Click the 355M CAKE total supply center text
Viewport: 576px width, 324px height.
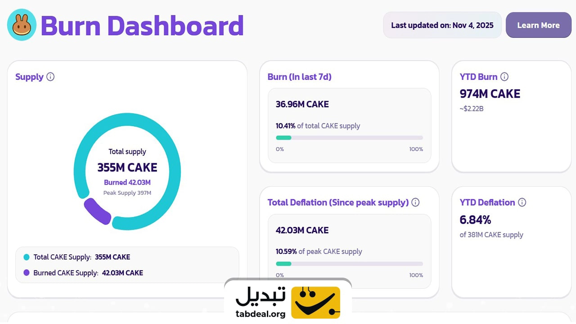coord(127,167)
